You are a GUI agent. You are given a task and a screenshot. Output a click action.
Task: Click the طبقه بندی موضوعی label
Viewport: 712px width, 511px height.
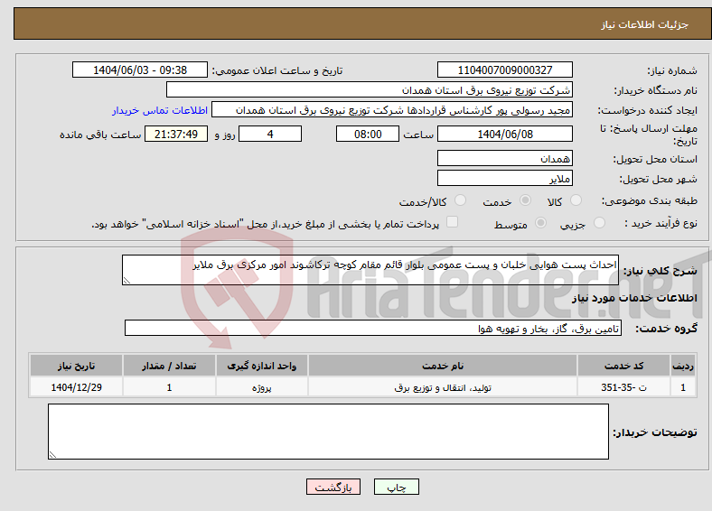(650, 200)
